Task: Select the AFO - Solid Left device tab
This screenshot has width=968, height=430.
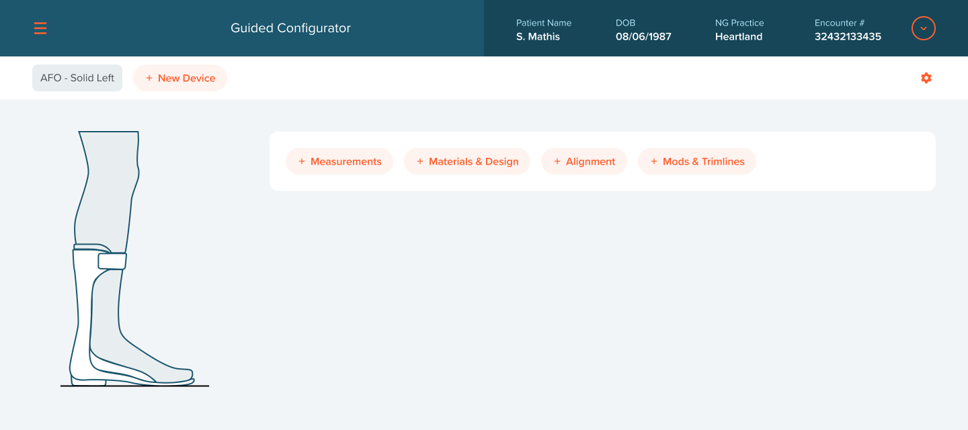Action: [x=77, y=78]
